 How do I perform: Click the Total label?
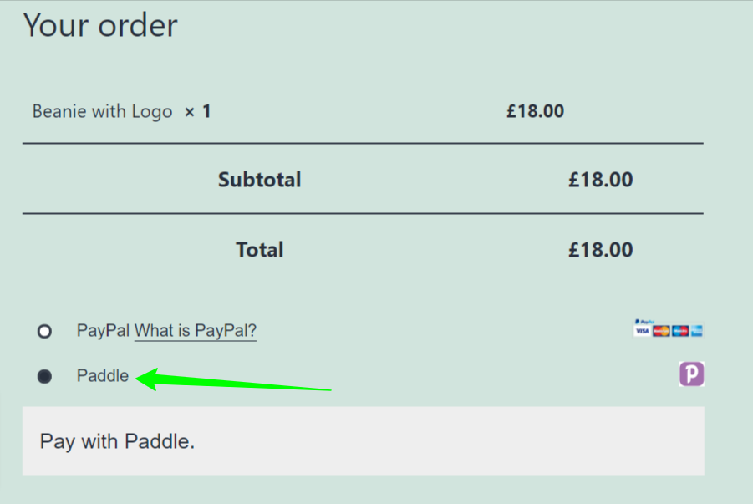(x=260, y=250)
